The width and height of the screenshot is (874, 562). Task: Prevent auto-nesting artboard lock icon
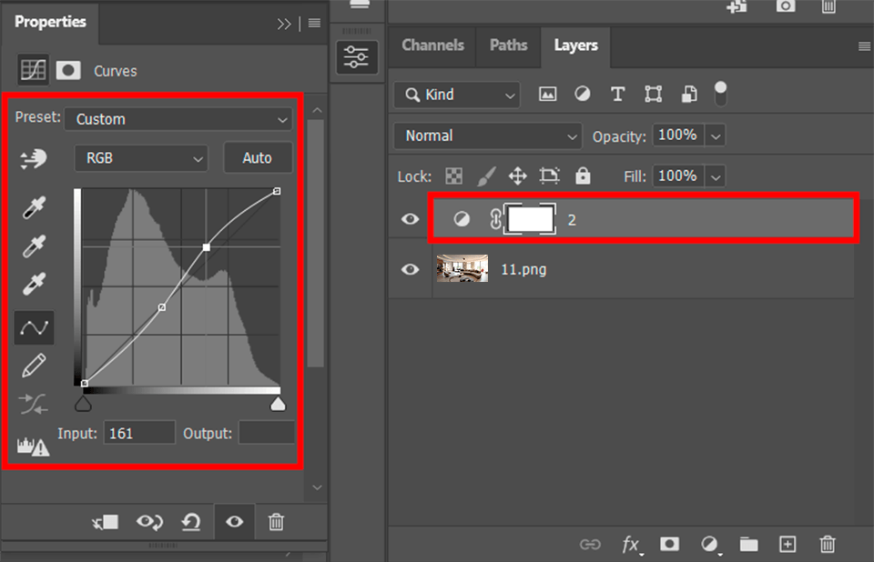(x=549, y=176)
